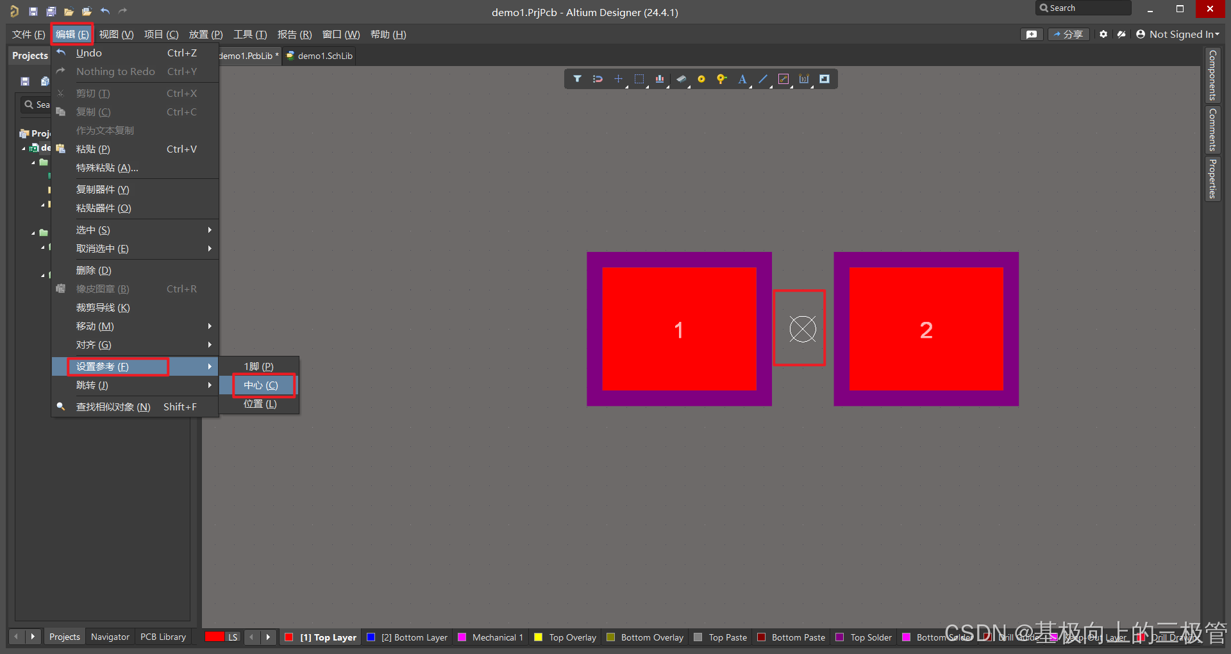
Task: Select the Top Layer tab
Action: 321,637
